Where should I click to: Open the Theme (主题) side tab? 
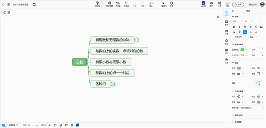coord(226,32)
